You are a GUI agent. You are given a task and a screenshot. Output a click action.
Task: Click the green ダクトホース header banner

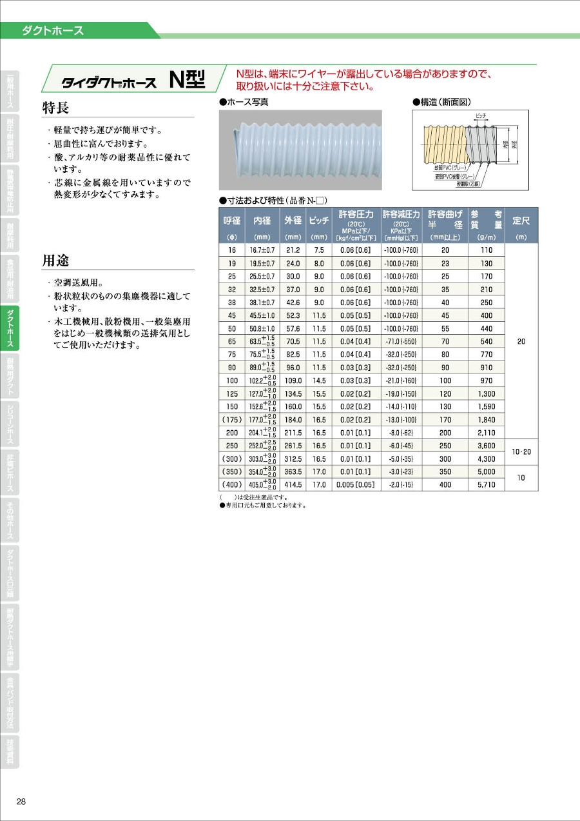point(77,30)
